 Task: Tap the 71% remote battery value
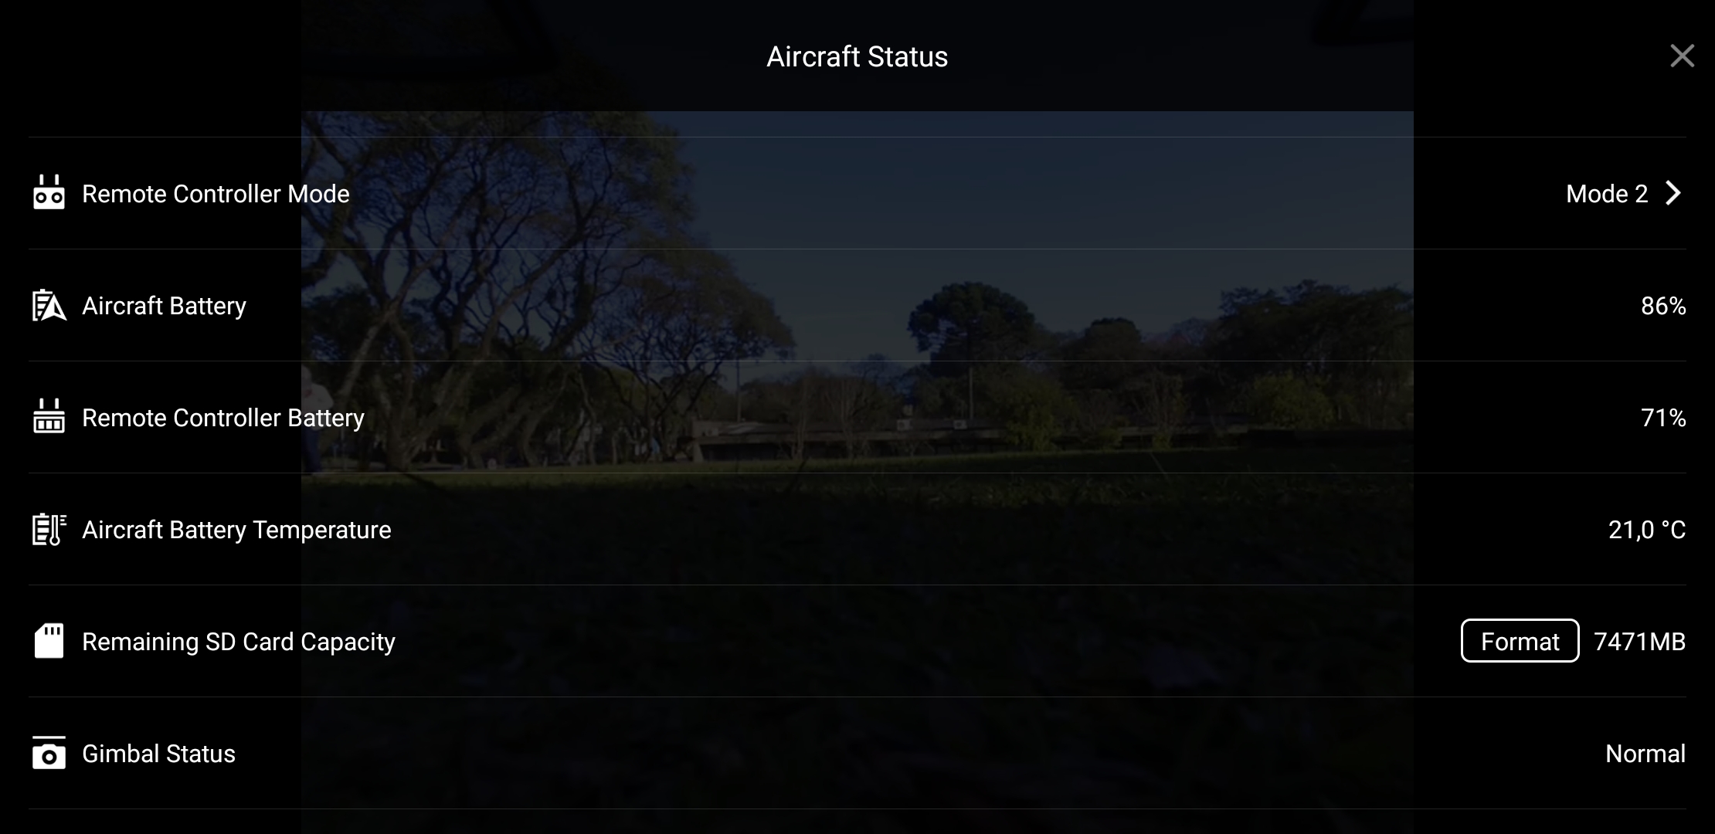click(1663, 418)
